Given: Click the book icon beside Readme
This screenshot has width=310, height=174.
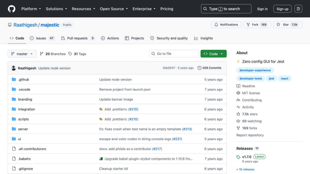Looking at the screenshot, I should point(238,86).
